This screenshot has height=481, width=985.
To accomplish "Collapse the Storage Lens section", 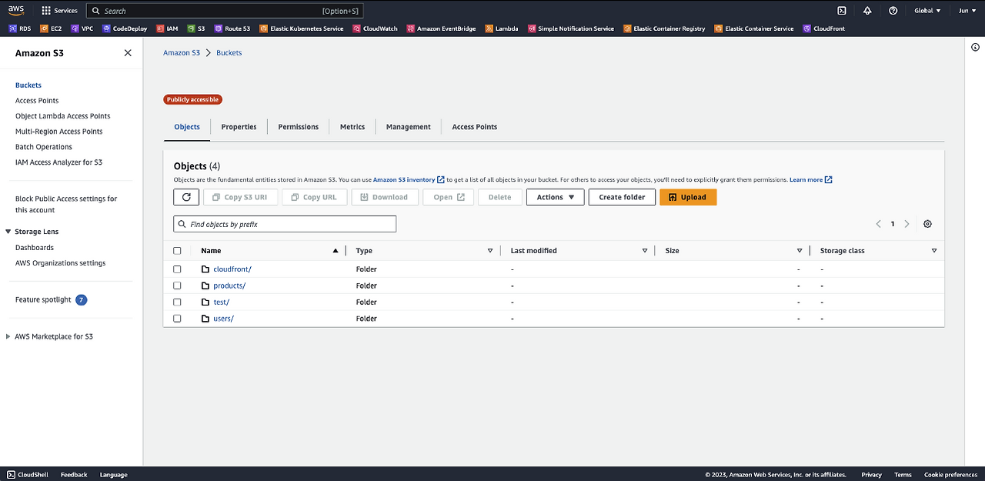I will coord(8,232).
